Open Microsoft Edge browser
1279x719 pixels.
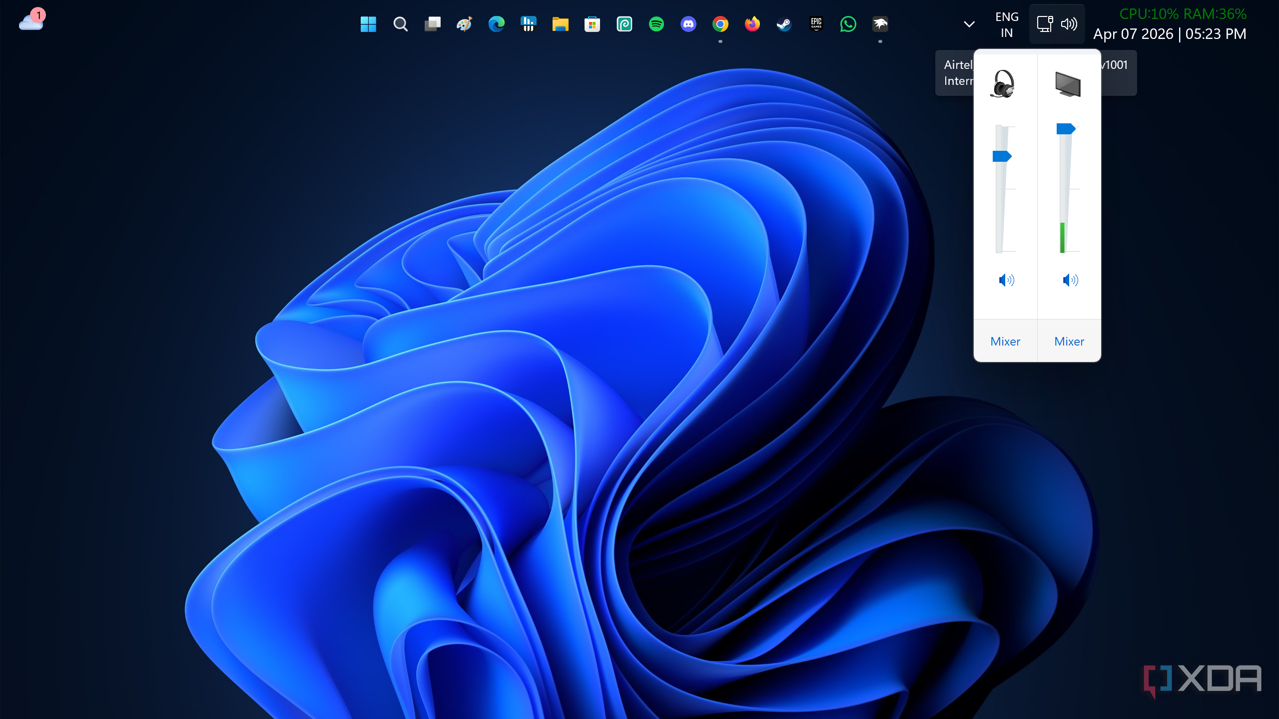click(496, 24)
